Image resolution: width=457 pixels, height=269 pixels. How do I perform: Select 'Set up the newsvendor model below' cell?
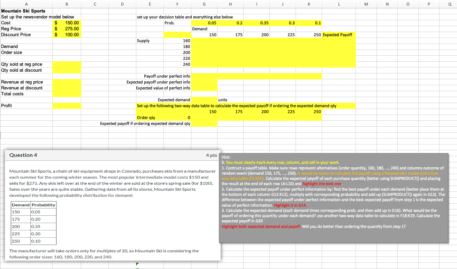[x=38, y=17]
